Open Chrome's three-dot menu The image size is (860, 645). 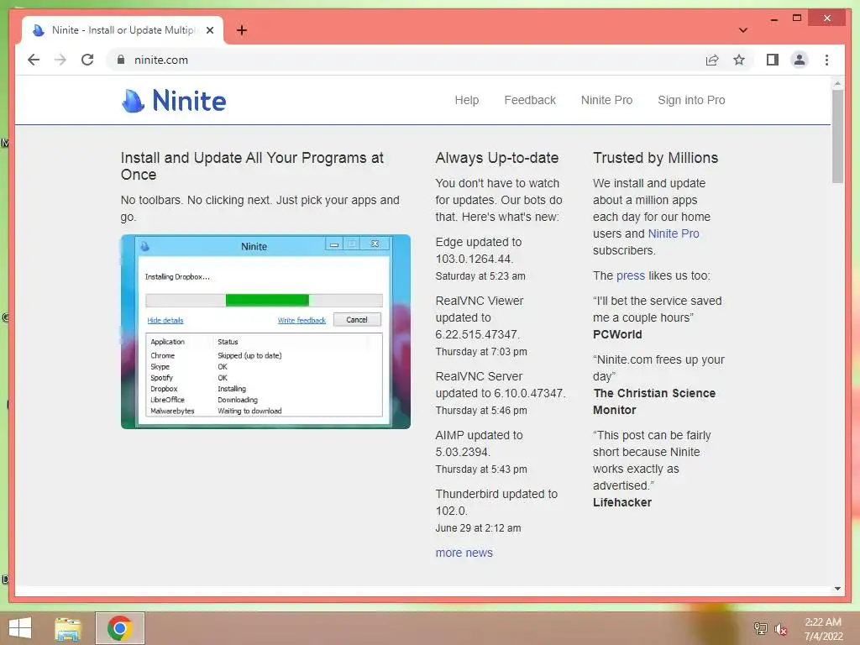click(x=826, y=60)
